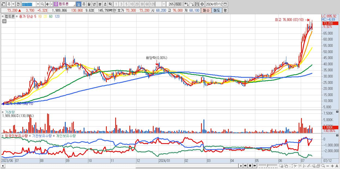Click the A text tool icon at bottom right
This screenshot has width=340, height=169.
pyautogui.click(x=337, y=166)
